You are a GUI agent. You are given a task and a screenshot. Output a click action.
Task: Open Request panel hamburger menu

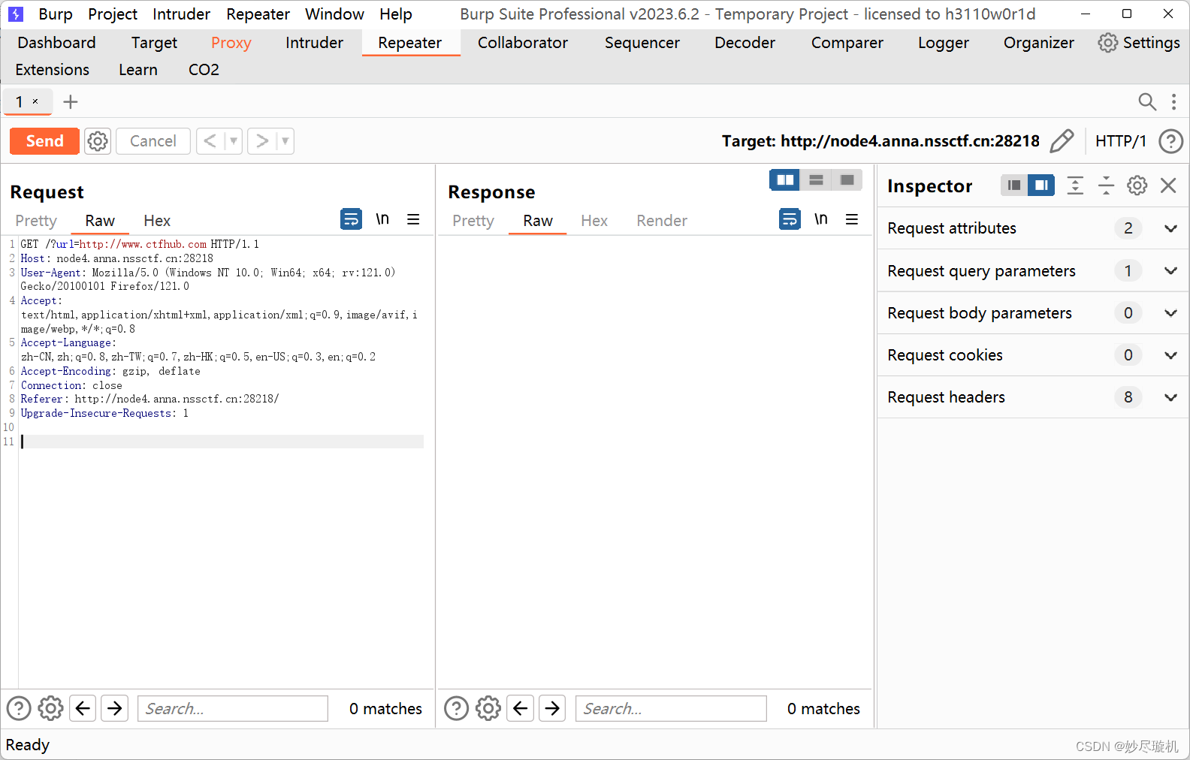413,219
